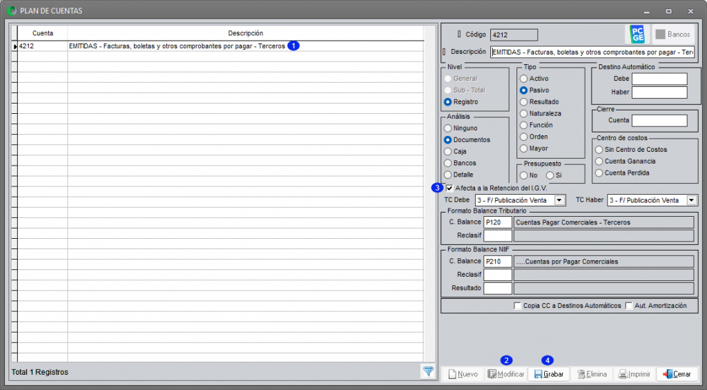Image resolution: width=707 pixels, height=390 pixels.
Task: Click the 4212 row selector arrow
Action: click(14, 46)
